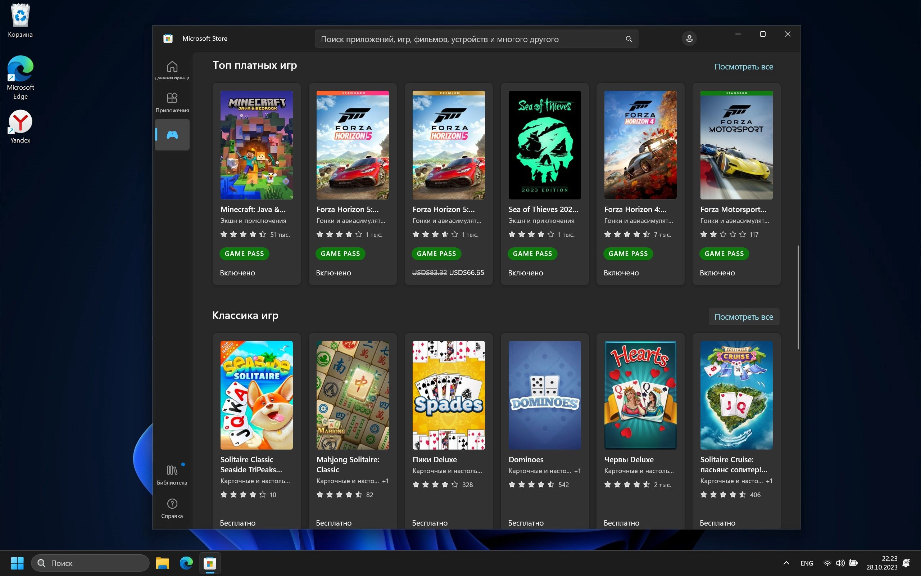Click the Microsoft Store logo icon

coord(168,39)
